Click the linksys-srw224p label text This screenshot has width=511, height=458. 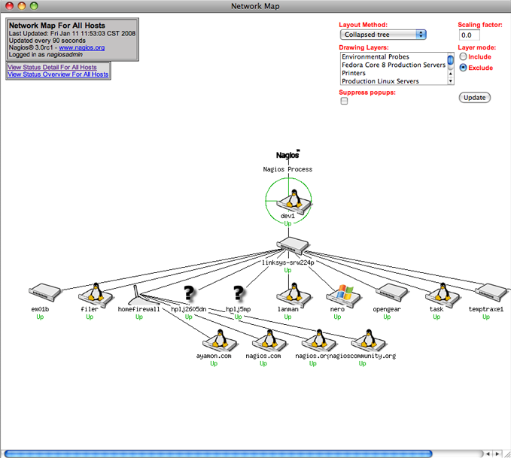(x=287, y=262)
